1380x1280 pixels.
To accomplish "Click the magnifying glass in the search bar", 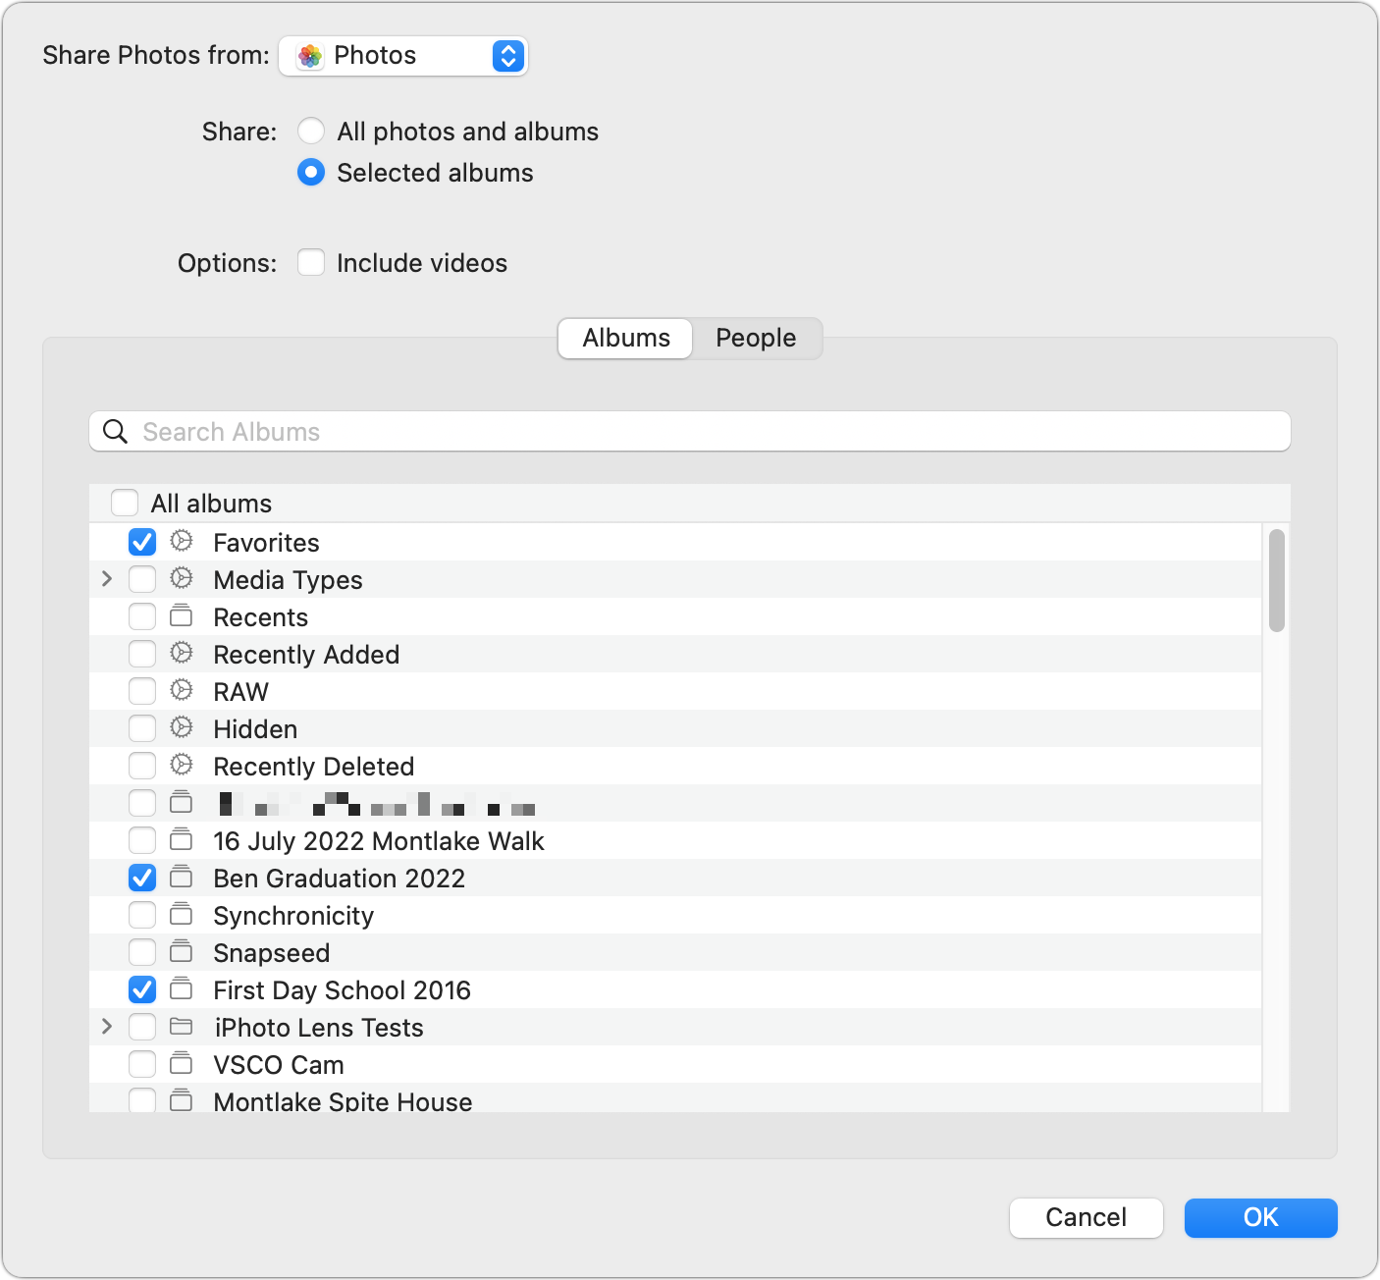I will (115, 431).
